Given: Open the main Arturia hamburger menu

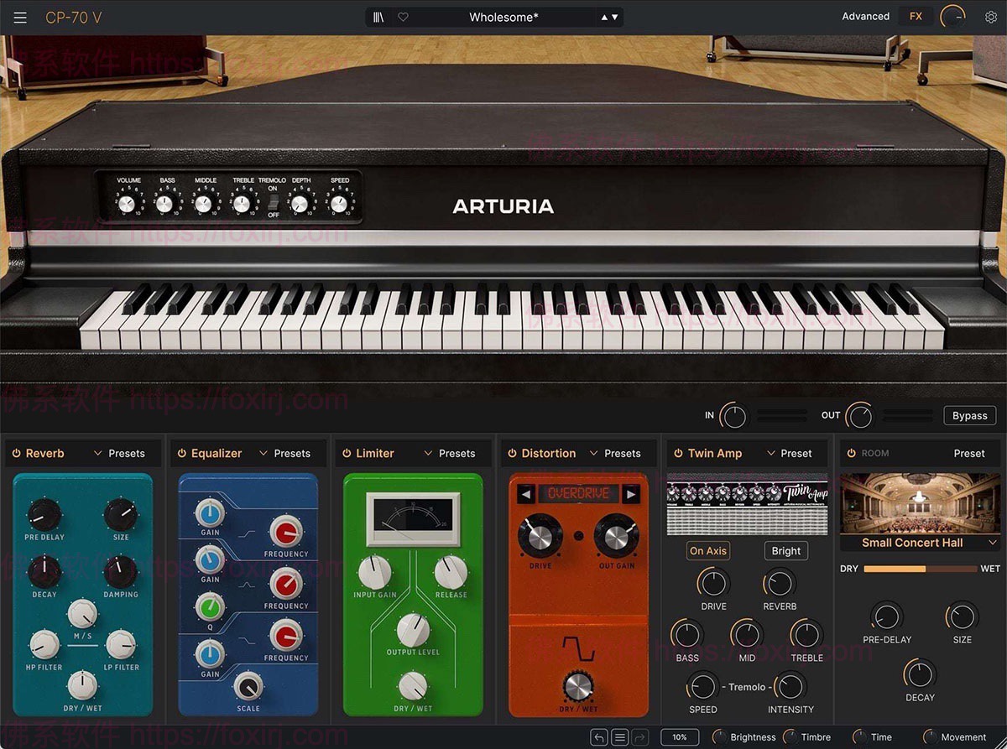Looking at the screenshot, I should coord(20,17).
